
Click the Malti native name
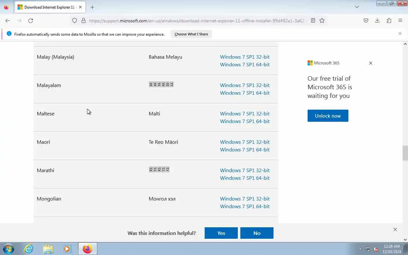154,113
